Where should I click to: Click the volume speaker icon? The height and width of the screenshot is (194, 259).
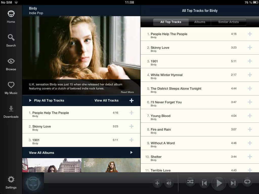[169, 183]
